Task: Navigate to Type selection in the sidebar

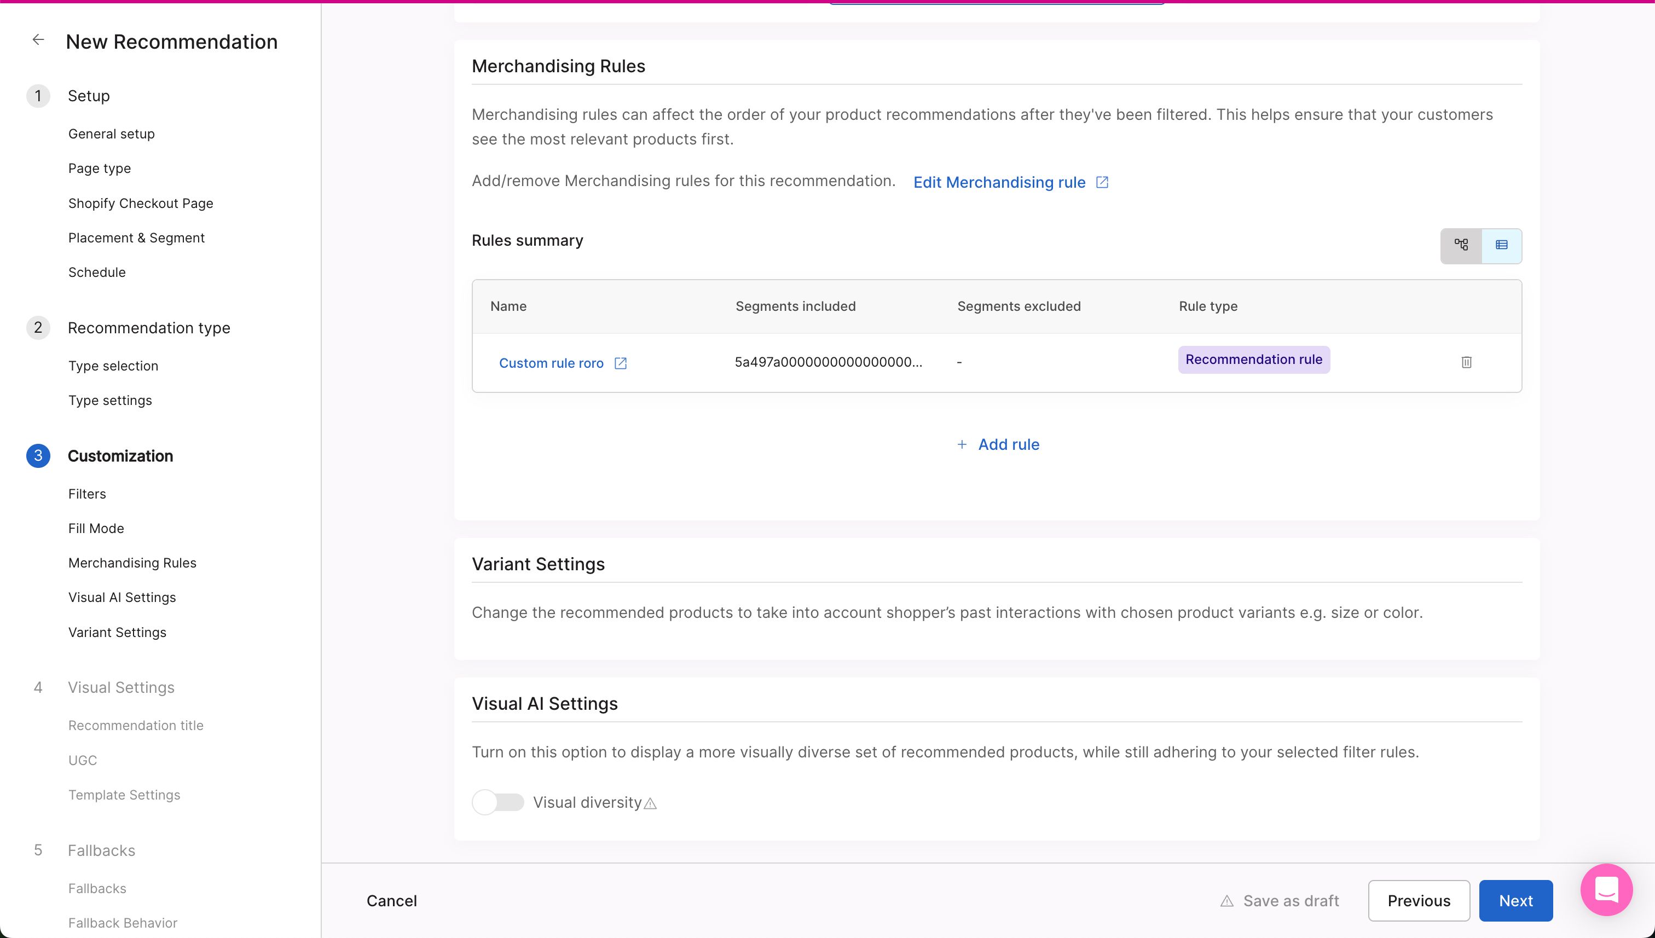Action: (113, 365)
